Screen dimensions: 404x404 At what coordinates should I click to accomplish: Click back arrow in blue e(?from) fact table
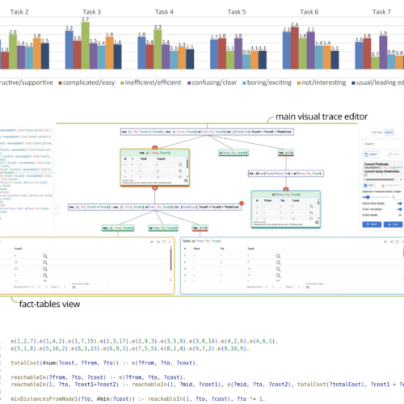pos(385,242)
